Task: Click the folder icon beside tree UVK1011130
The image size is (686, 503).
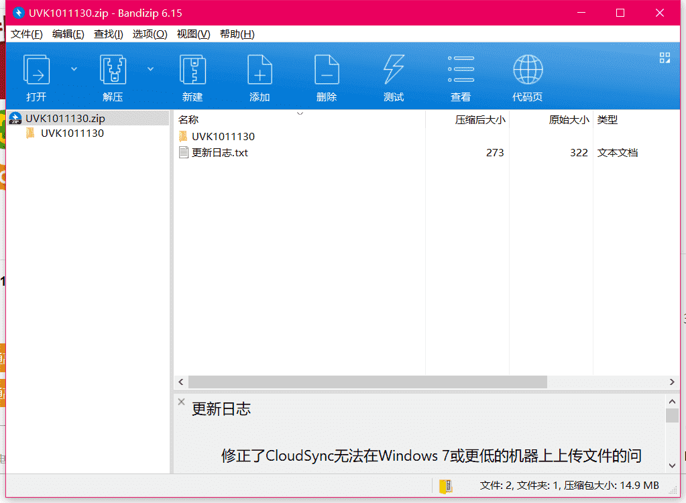Action: 30,133
